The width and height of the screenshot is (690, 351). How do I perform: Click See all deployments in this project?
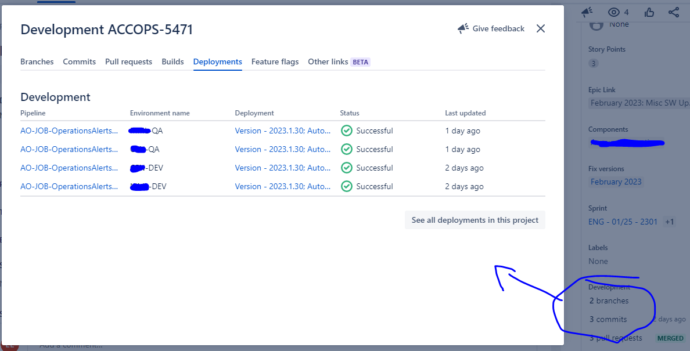[475, 220]
